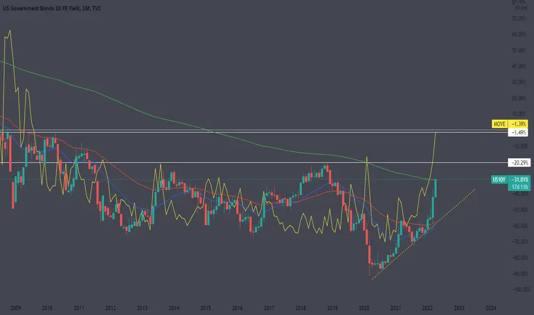This screenshot has height=315, width=534.
Task: Click the 2010 label on time axis
Action: click(47, 308)
